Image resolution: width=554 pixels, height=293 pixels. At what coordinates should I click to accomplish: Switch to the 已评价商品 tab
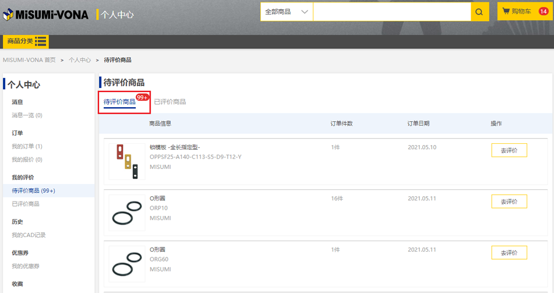[x=170, y=102]
